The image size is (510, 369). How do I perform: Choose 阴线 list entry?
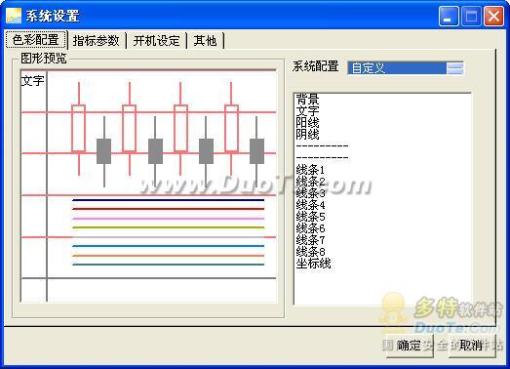click(x=307, y=134)
